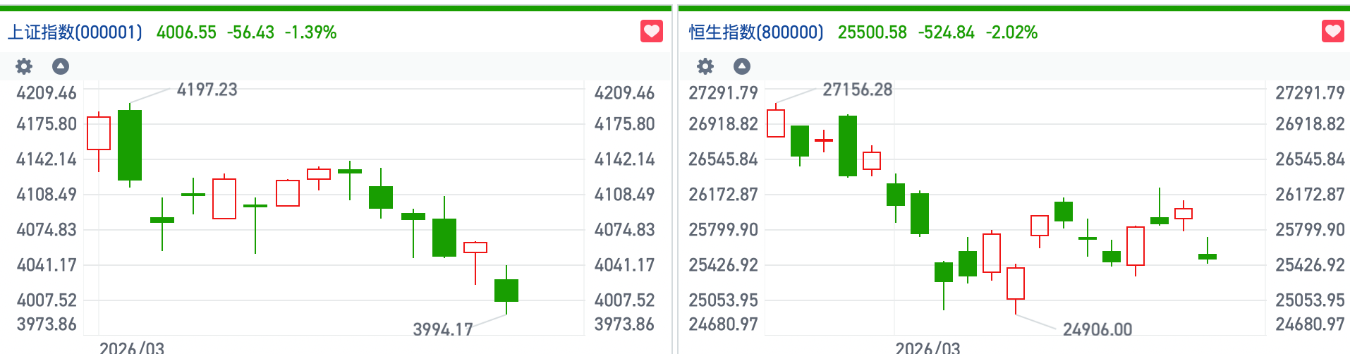Click the 上证指数 latest price 4006.55
This screenshot has height=354, width=1350.
[186, 32]
